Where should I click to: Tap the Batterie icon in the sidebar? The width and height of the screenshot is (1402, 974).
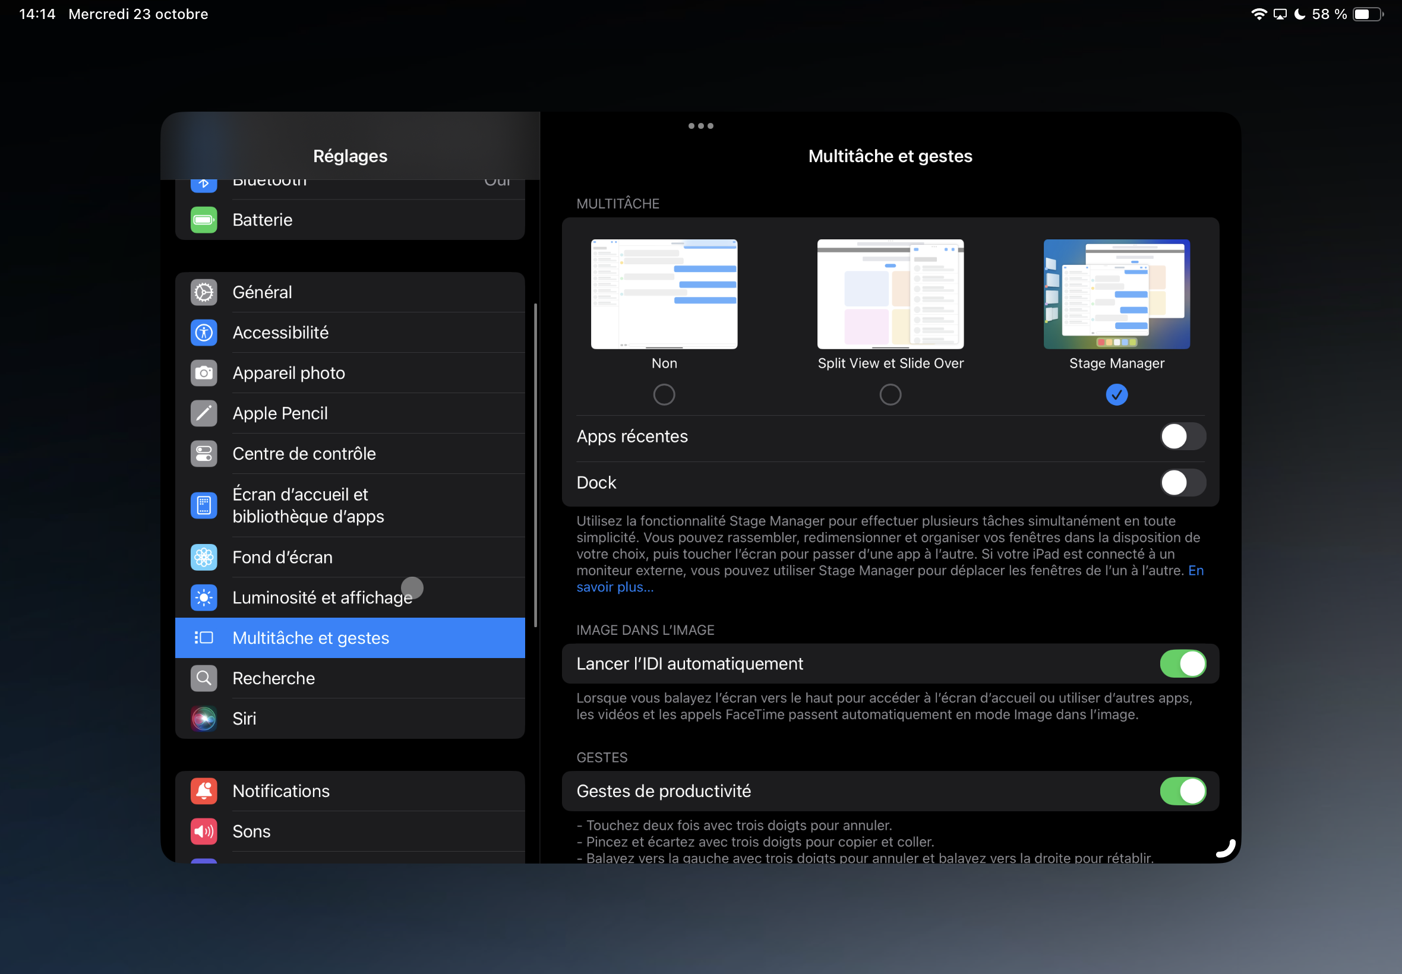[x=204, y=220]
